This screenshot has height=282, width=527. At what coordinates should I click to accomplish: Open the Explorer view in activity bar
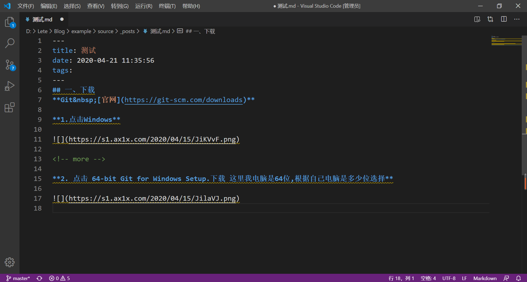(10, 22)
